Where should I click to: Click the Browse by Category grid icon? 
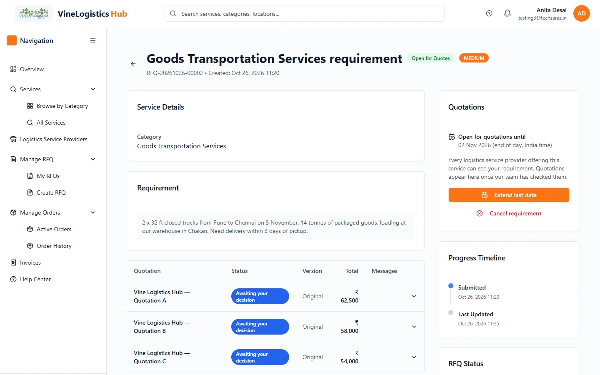30,106
